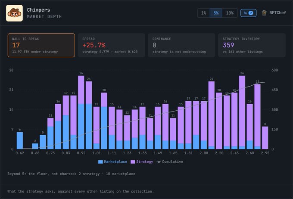Viewport: 293px width, 199px height.
Task: Click the purple Strategy legend swatch
Action: (x=133, y=162)
